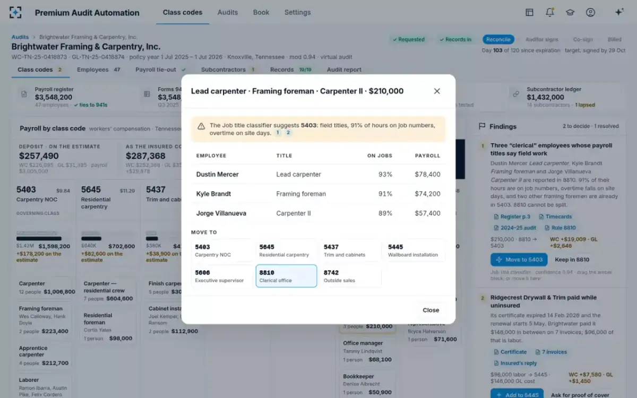Choose move-to option 8742 Outside sales
This screenshot has height=398, width=637.
coord(350,276)
